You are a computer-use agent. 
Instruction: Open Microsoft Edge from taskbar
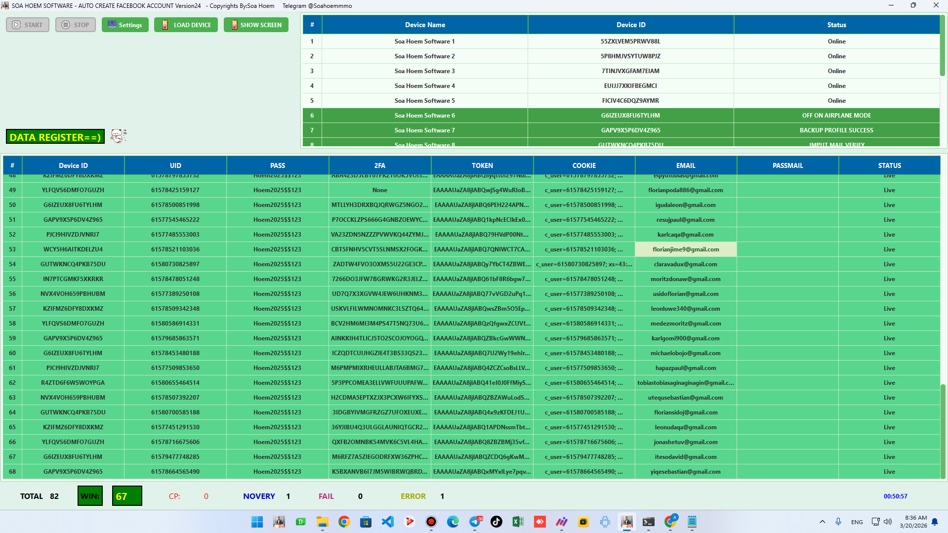tap(453, 522)
